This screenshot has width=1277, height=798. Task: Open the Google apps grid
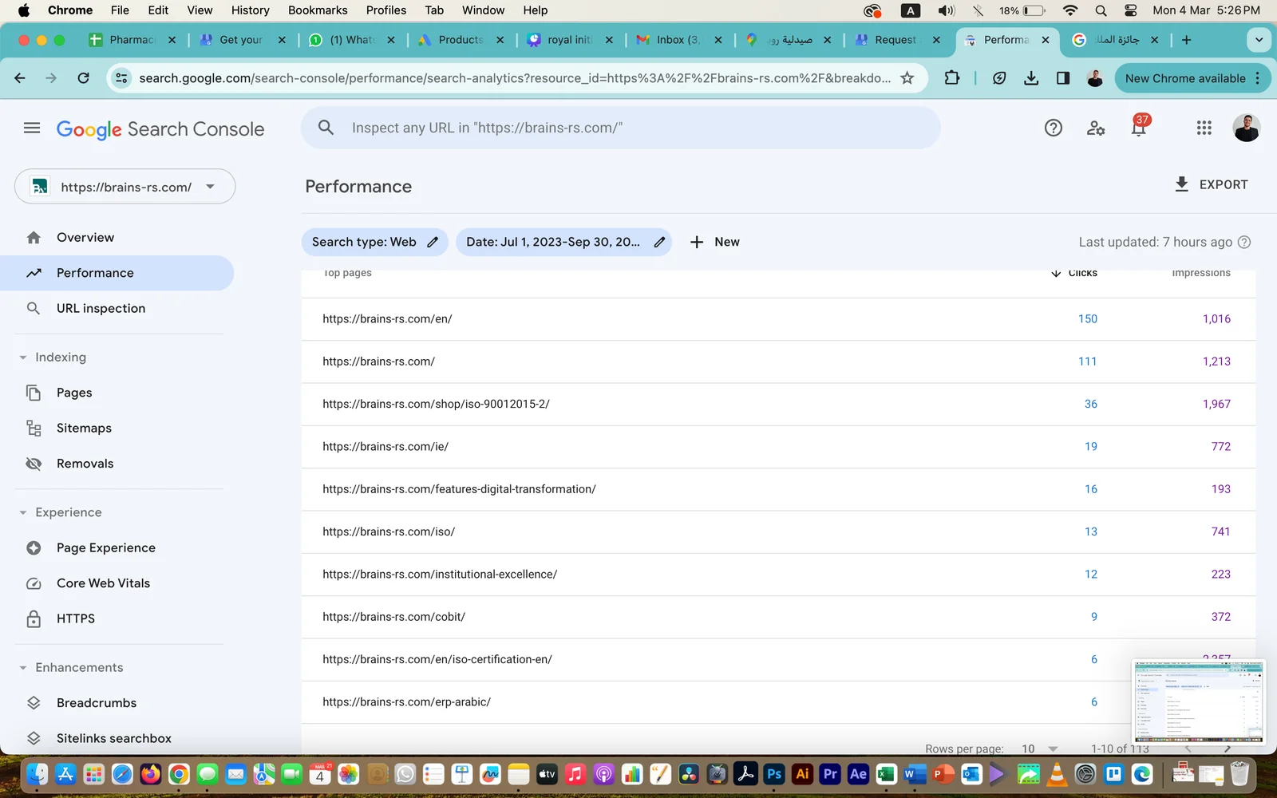coord(1204,128)
